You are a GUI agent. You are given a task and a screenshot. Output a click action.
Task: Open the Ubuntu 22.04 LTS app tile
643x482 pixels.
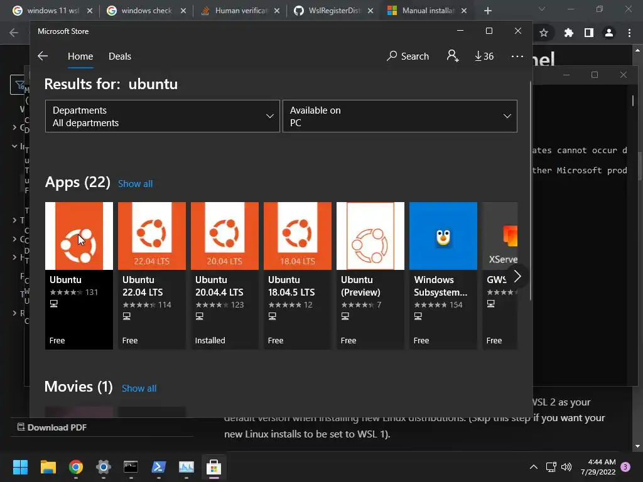152,276
